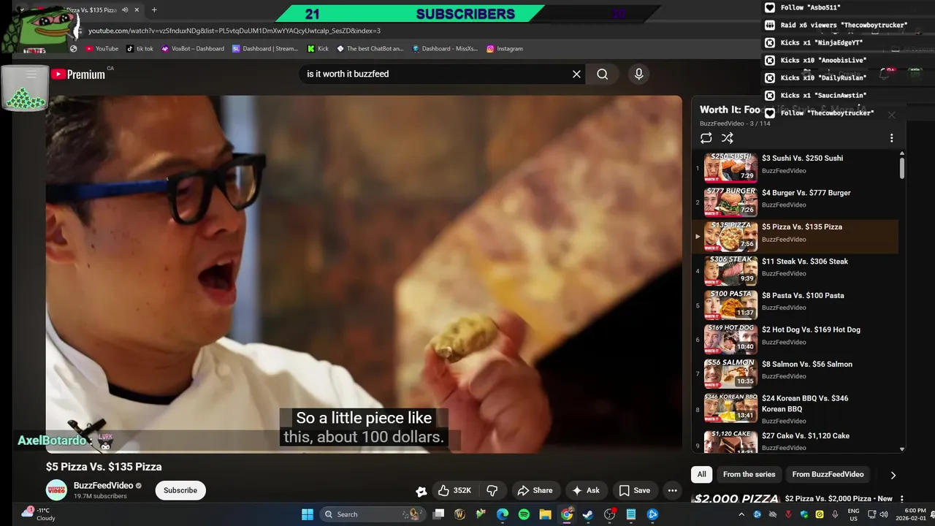The image size is (935, 526).
Task: Dislike the video with thumbs down
Action: coord(492,490)
